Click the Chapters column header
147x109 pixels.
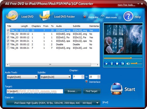[36, 26]
